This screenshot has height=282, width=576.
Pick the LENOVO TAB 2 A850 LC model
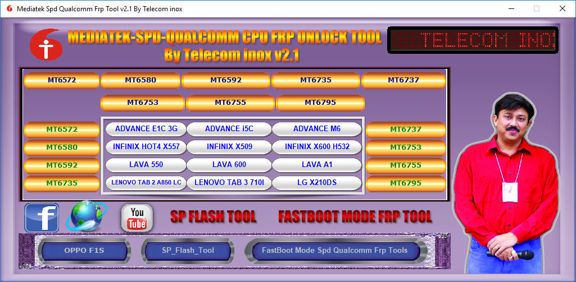click(x=146, y=183)
